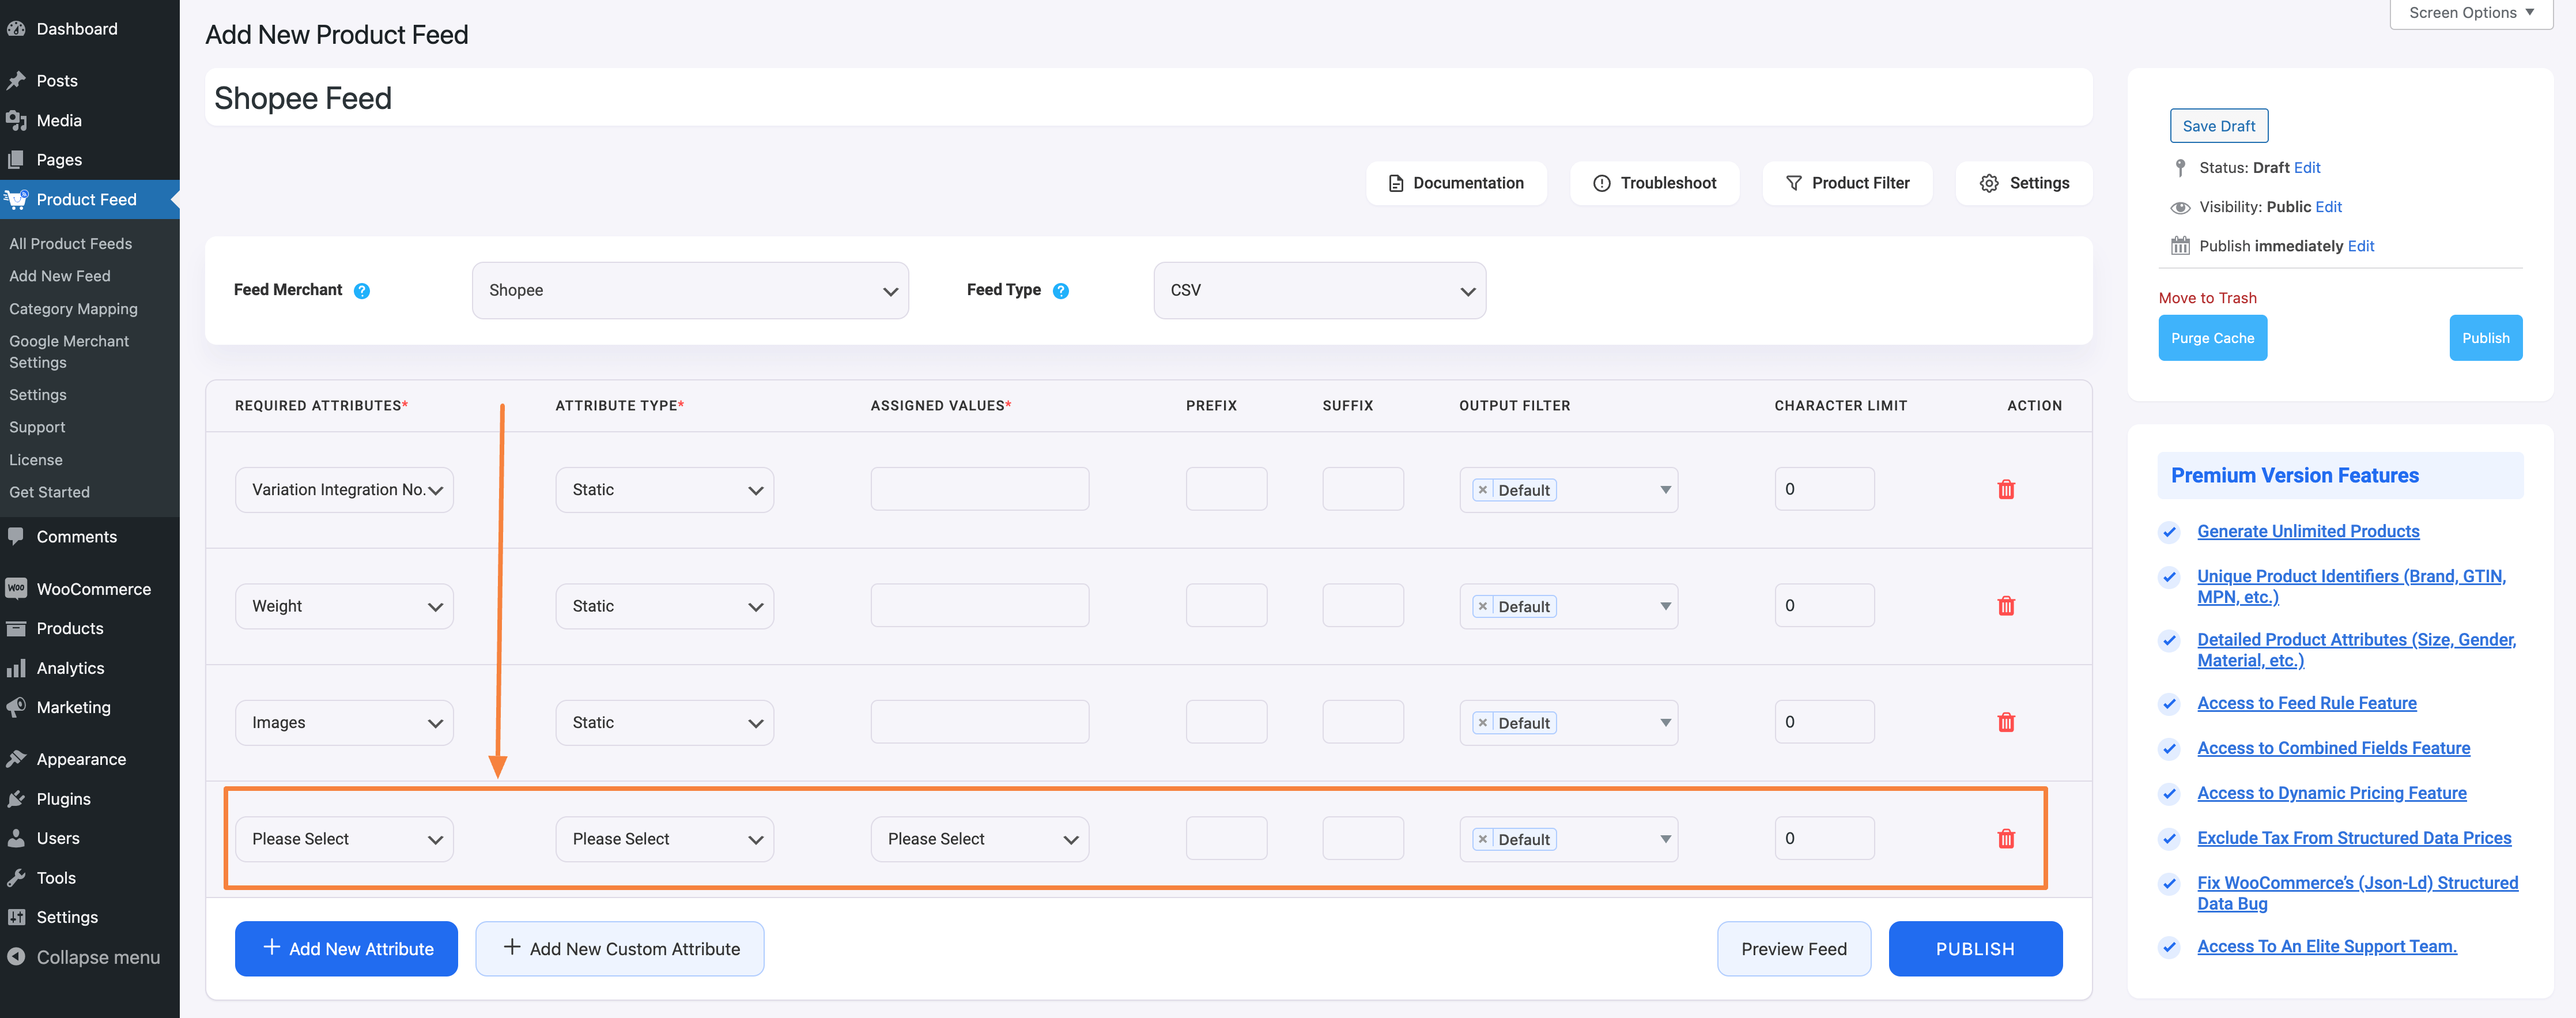Open the Documentation button

(1456, 183)
